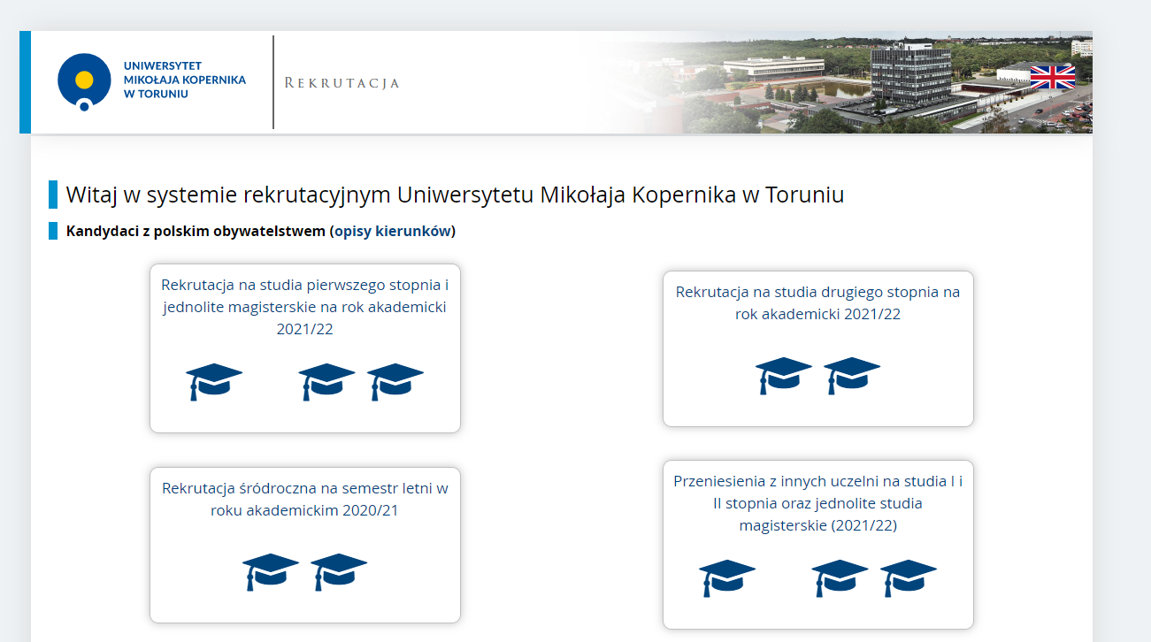Screen dimensions: 1151x642
Task: Open the 'opisy kierunków' link
Action: pos(394,232)
